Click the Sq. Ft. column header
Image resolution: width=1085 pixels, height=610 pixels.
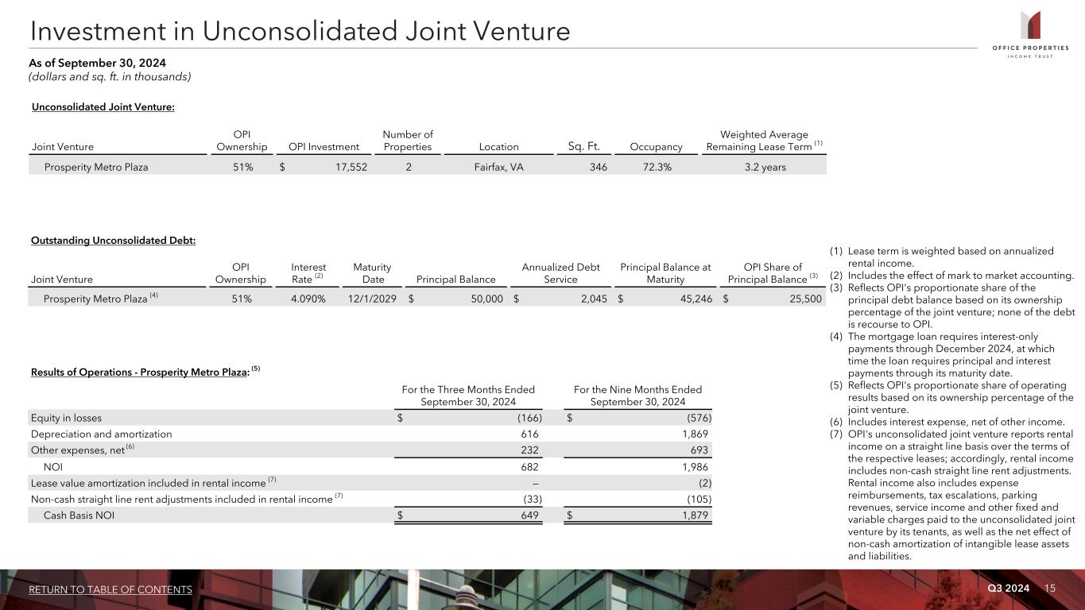click(583, 146)
